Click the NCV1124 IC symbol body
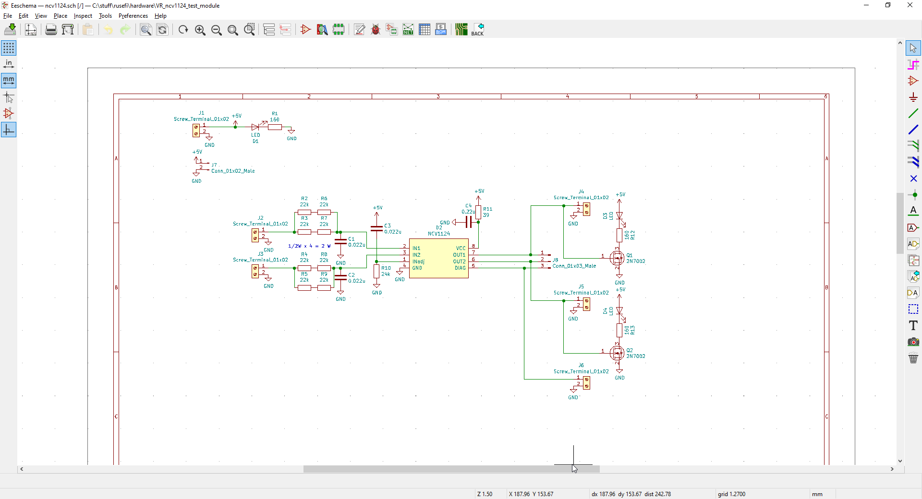This screenshot has height=499, width=922. [x=438, y=259]
